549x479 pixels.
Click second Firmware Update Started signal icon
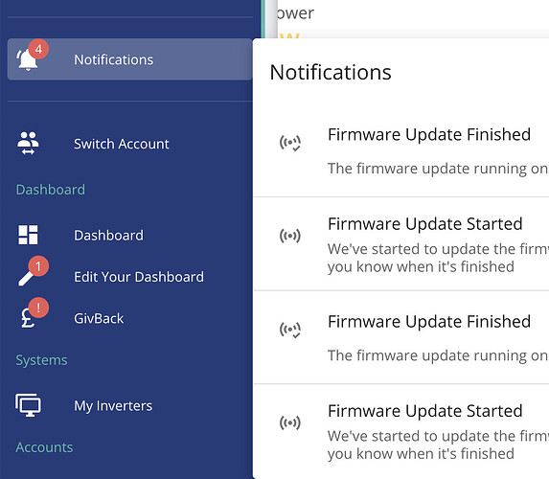[290, 422]
